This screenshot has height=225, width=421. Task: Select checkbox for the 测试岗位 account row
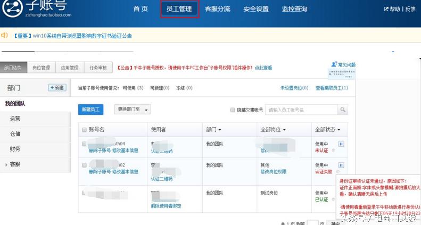[x=84, y=193]
